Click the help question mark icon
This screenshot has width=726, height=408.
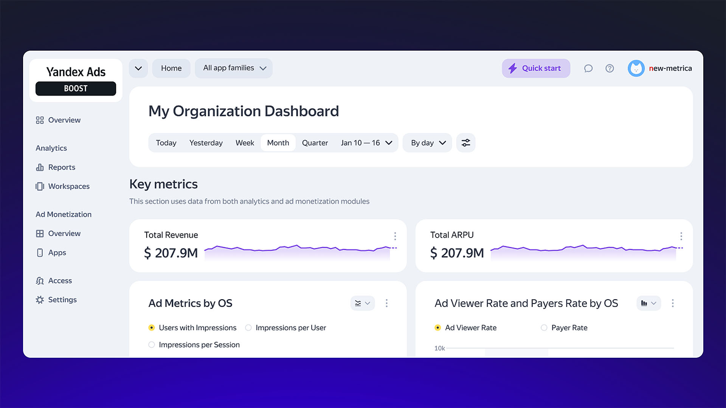(x=610, y=68)
